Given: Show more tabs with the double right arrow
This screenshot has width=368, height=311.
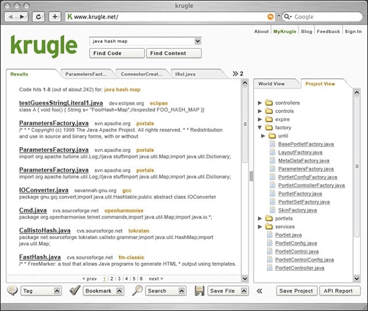Looking at the screenshot, I should pos(235,74).
